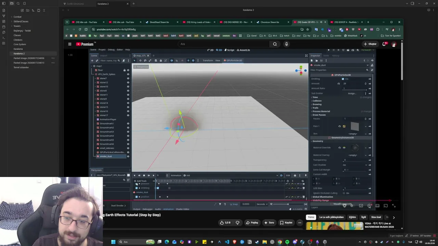Click the YouTube hamburger guide menu icon
The width and height of the screenshot is (438, 246).
click(x=69, y=44)
